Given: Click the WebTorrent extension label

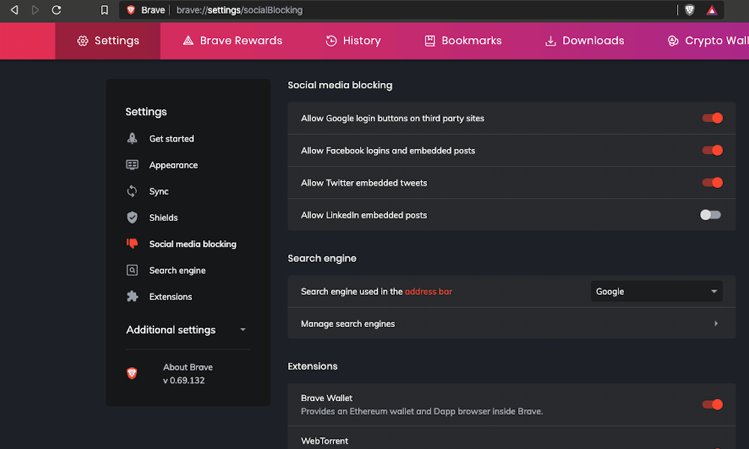Looking at the screenshot, I should [x=324, y=441].
